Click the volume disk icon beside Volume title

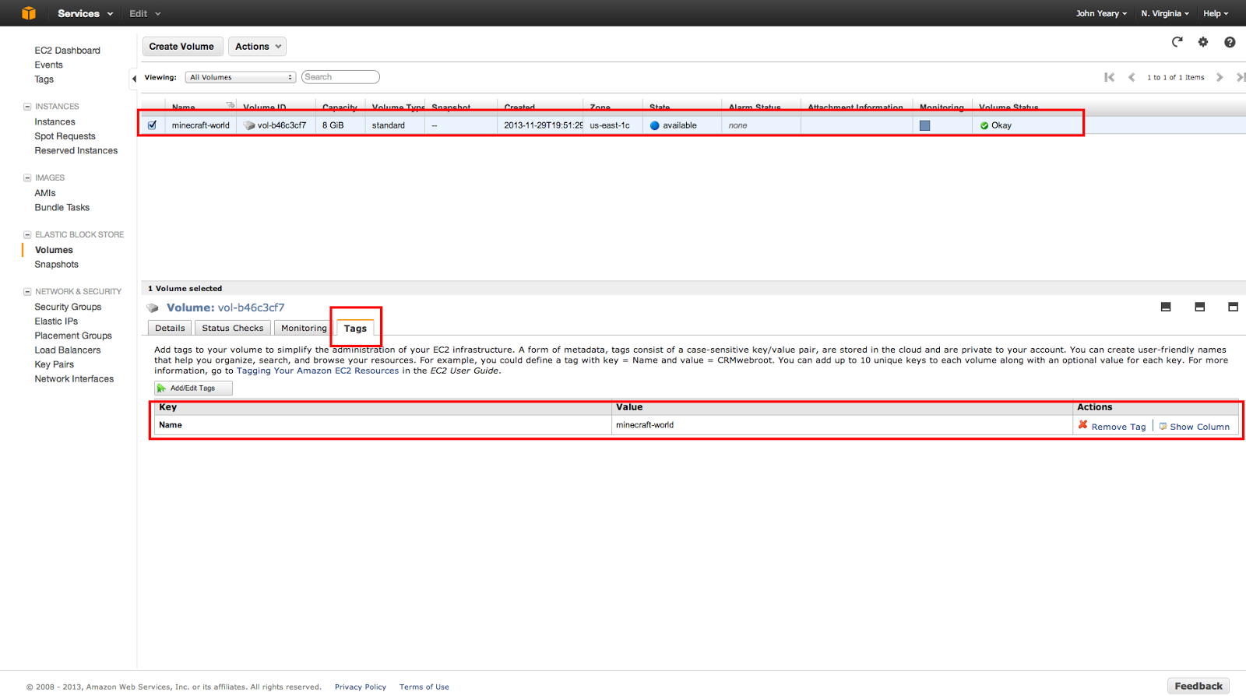point(153,308)
